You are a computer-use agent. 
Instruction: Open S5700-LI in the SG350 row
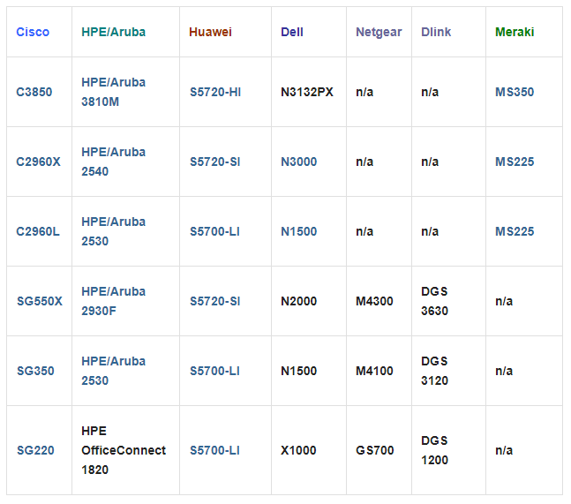(214, 371)
